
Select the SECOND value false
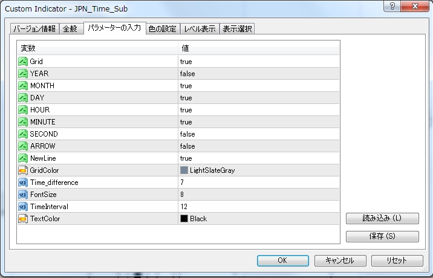coord(187,134)
